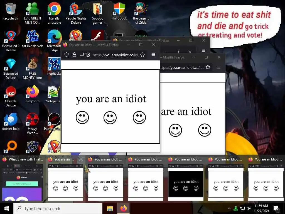This screenshot has height=214, width=285.
Task: Launch Bejeweled 2 Deluxe
Action: coord(11,41)
